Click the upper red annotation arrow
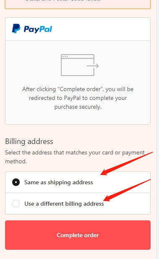This screenshot has width=159, height=259. tap(127, 164)
